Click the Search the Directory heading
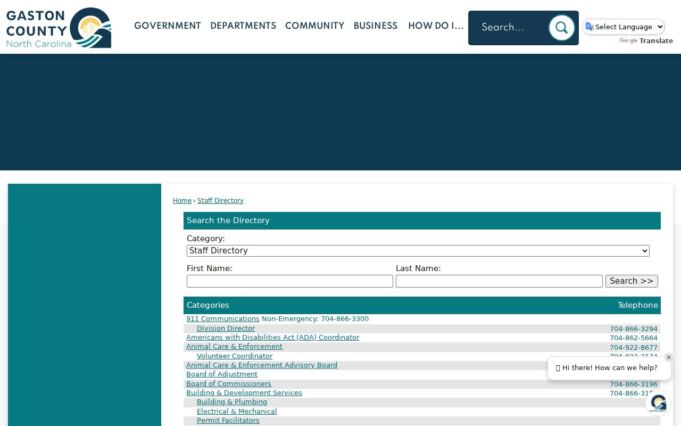 228,220
